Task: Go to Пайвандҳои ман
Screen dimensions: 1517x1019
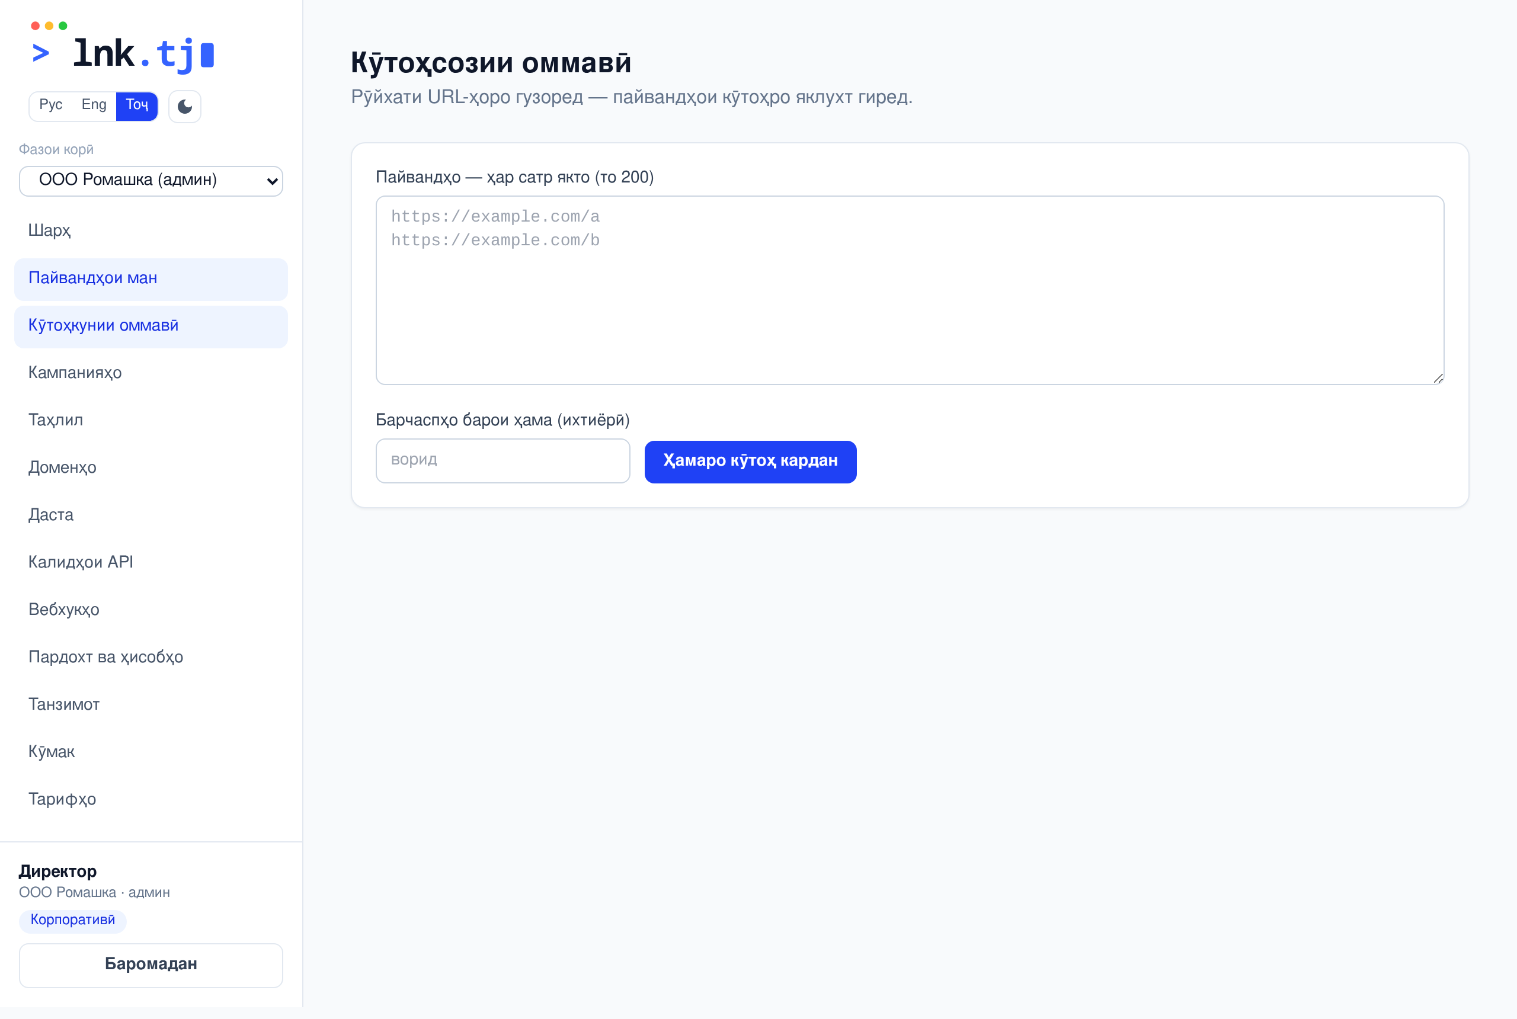Action: point(151,279)
